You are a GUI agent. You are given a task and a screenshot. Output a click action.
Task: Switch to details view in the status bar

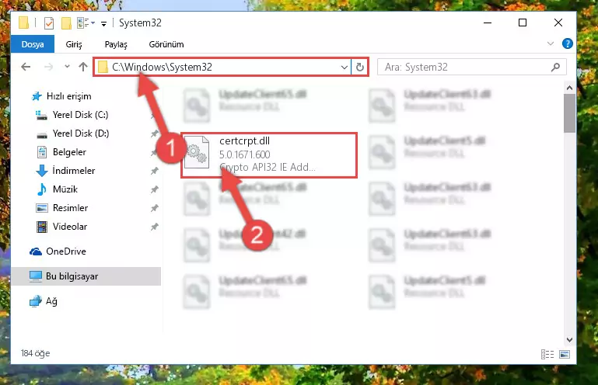click(547, 354)
